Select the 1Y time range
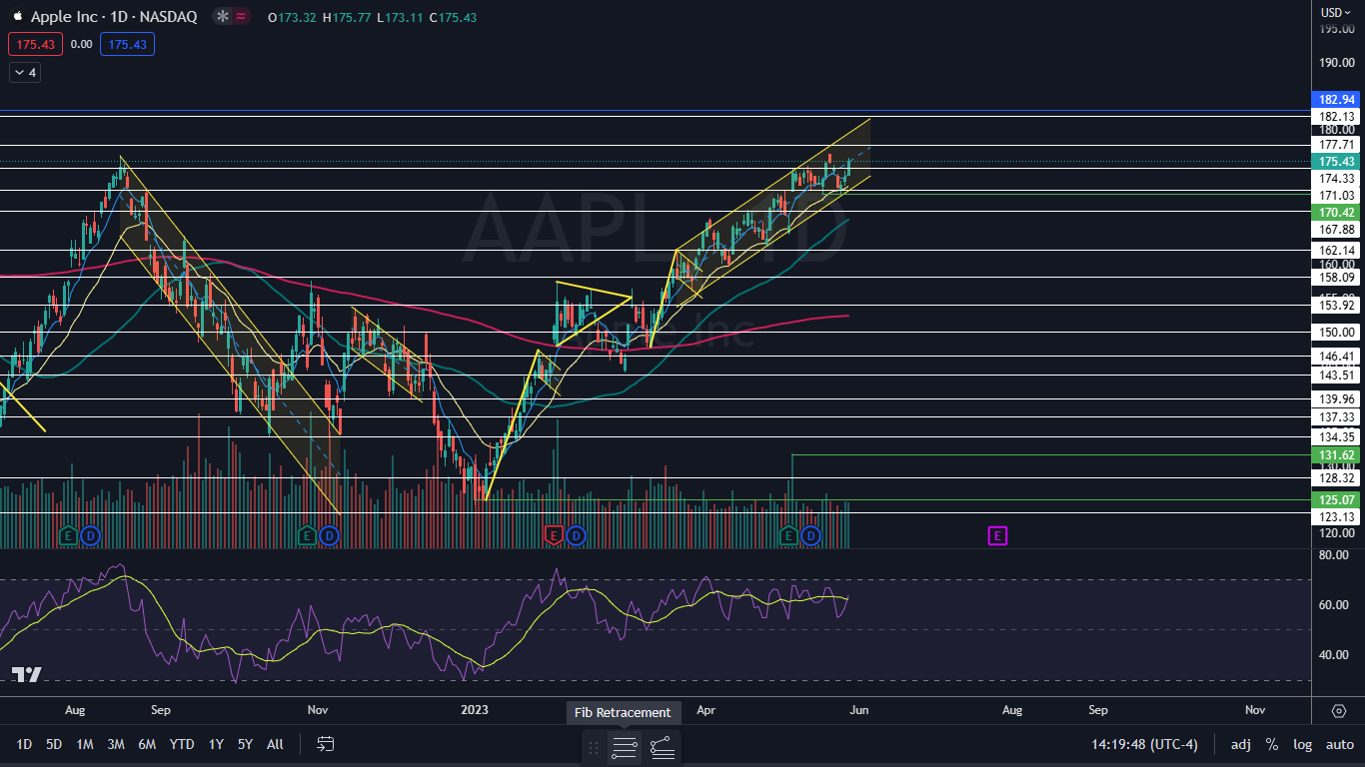The height and width of the screenshot is (767, 1365). [x=216, y=744]
